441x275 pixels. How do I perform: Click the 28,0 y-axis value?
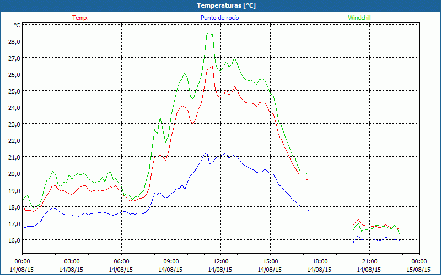[x=15, y=42]
